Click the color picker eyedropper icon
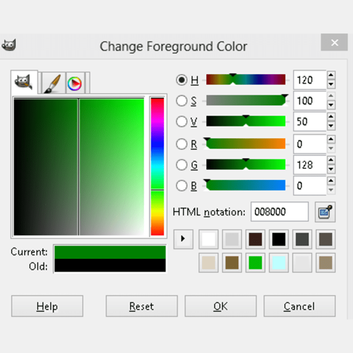353x353 pixels. pyautogui.click(x=325, y=212)
